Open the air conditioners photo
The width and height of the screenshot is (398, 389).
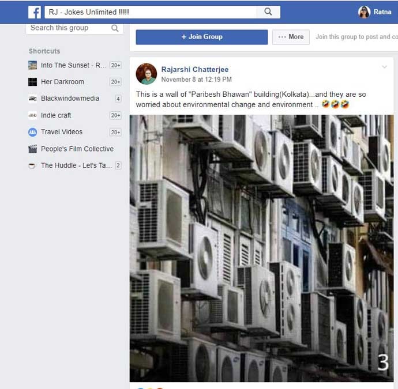pos(261,248)
